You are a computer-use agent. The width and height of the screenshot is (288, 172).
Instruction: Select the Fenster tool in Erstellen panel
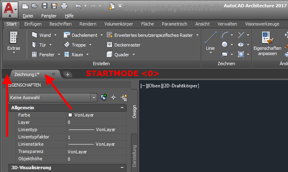click(43, 54)
